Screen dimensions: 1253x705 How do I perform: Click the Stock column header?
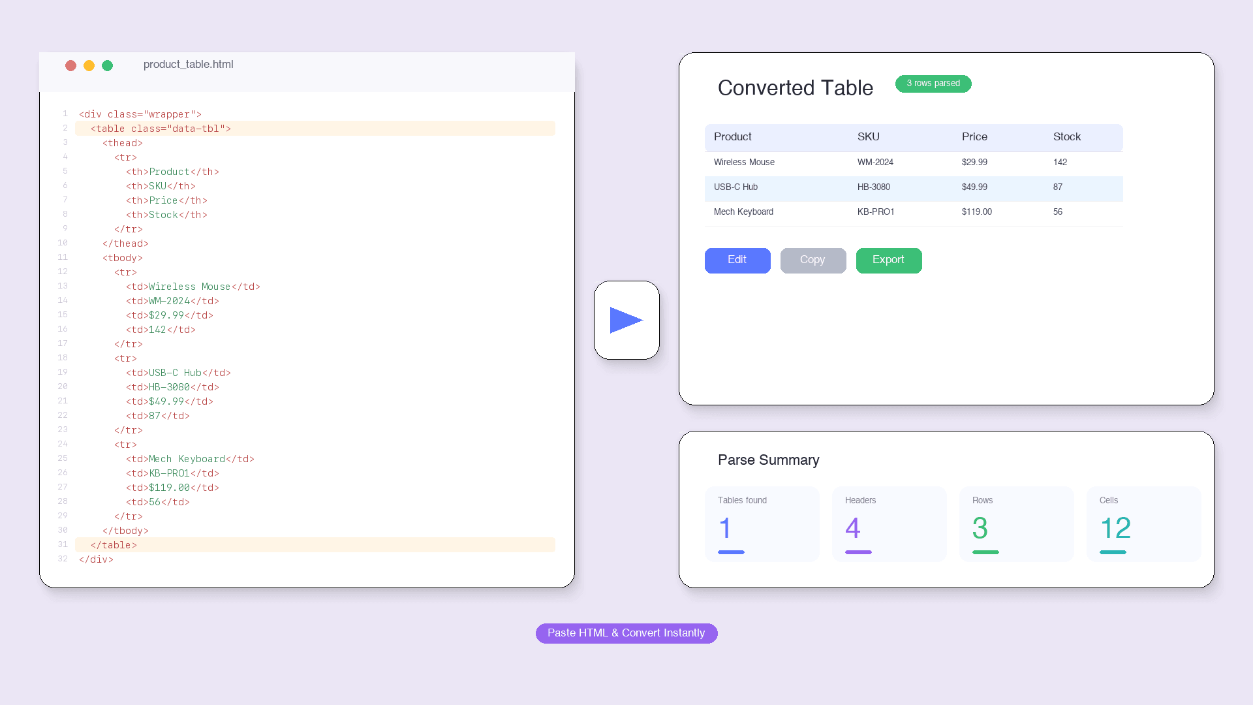[x=1066, y=137]
